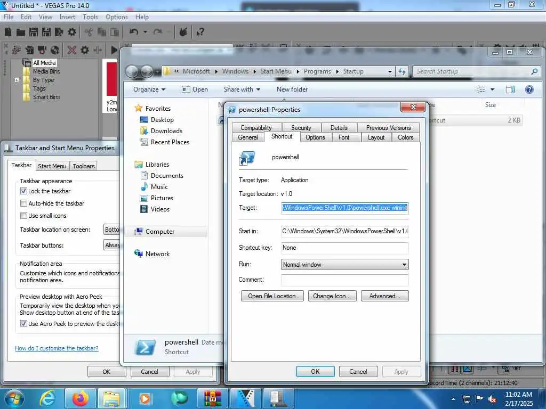The image size is (546, 409).
Task: Select Smart Bins in the media tree
Action: pyautogui.click(x=46, y=97)
